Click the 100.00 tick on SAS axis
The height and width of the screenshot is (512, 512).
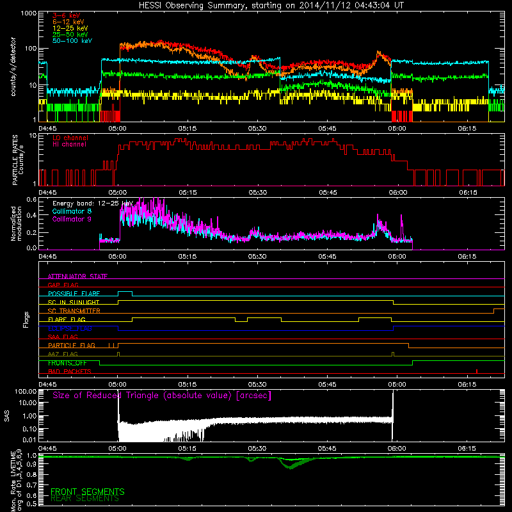[26, 392]
